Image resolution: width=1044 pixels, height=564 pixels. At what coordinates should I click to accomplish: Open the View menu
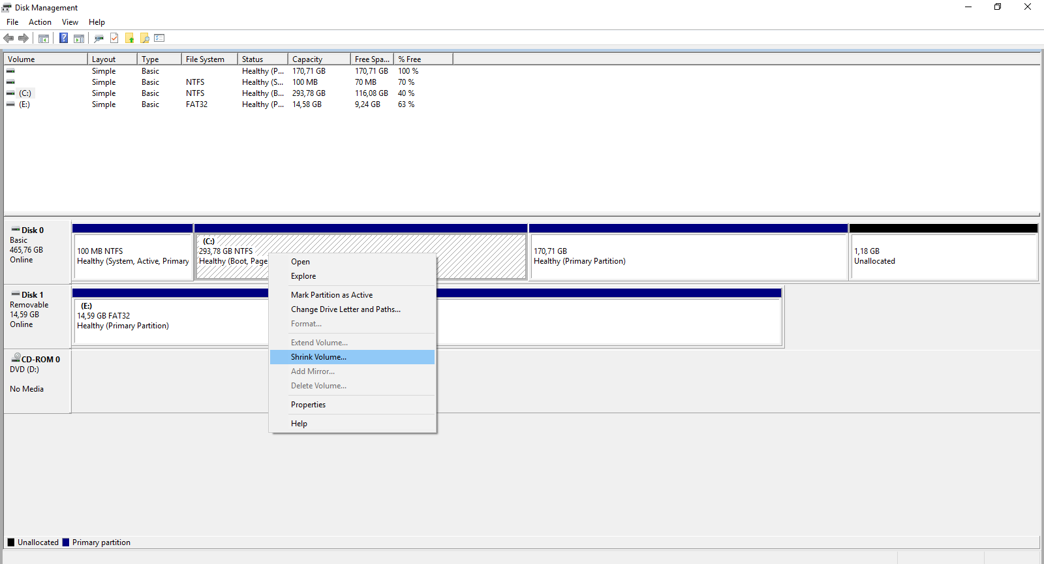point(70,22)
